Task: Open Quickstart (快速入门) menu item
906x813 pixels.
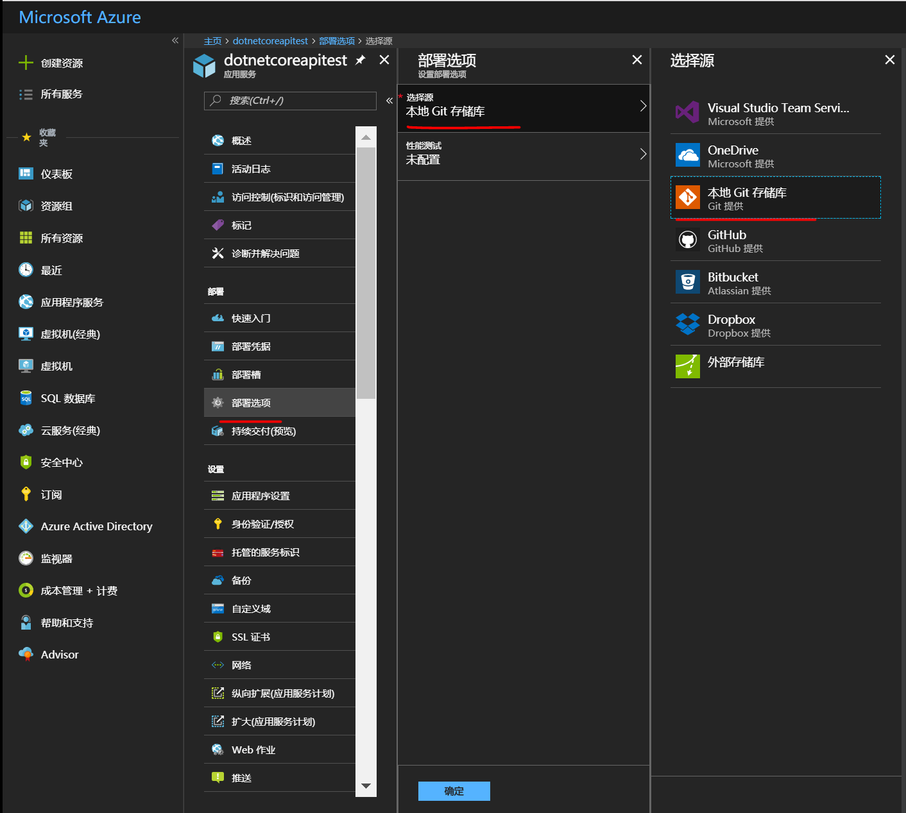Action: (x=280, y=318)
